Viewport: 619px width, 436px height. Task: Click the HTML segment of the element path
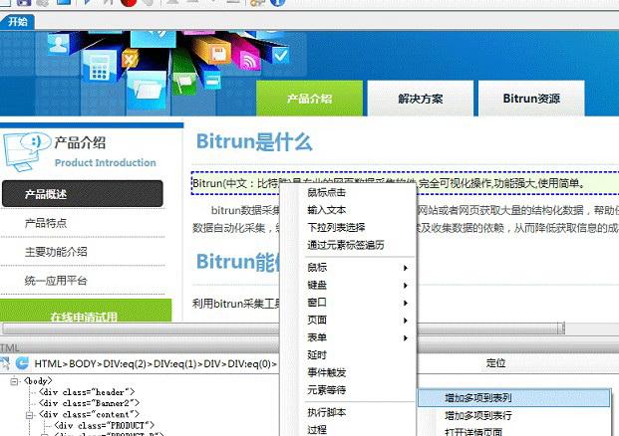[48, 363]
